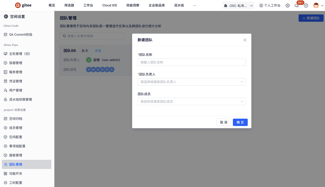Switch to the Cloud IDE tab
This screenshot has width=325, height=187.
tap(110, 5)
